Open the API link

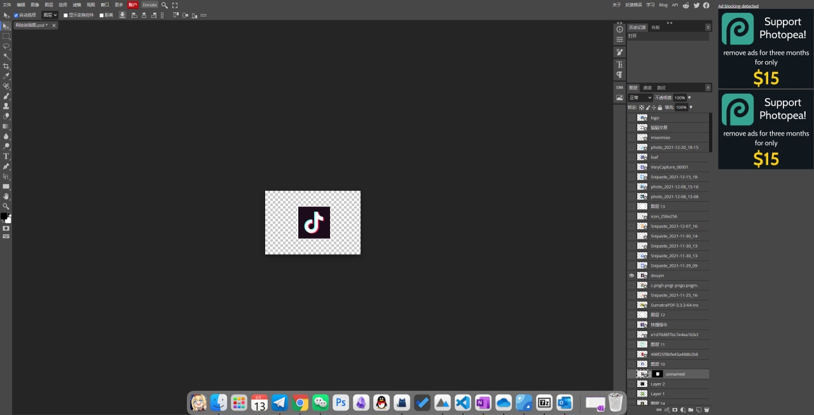(675, 4)
